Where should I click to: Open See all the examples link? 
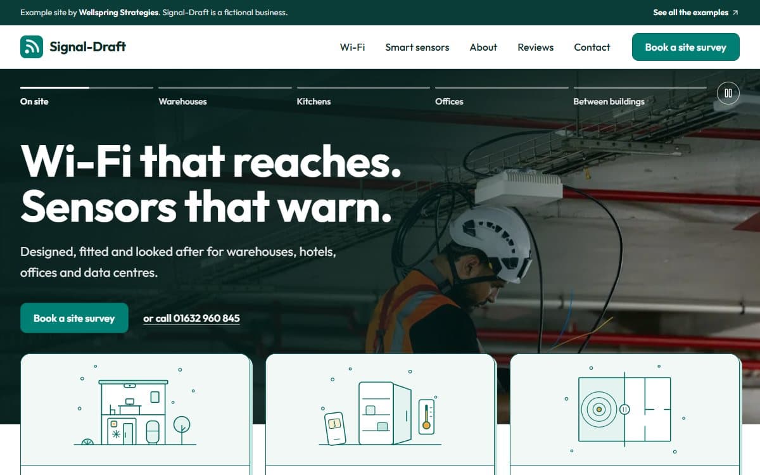click(x=695, y=13)
